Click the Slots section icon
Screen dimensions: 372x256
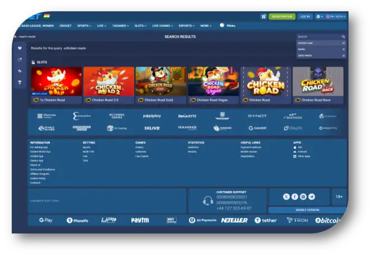coord(33,62)
